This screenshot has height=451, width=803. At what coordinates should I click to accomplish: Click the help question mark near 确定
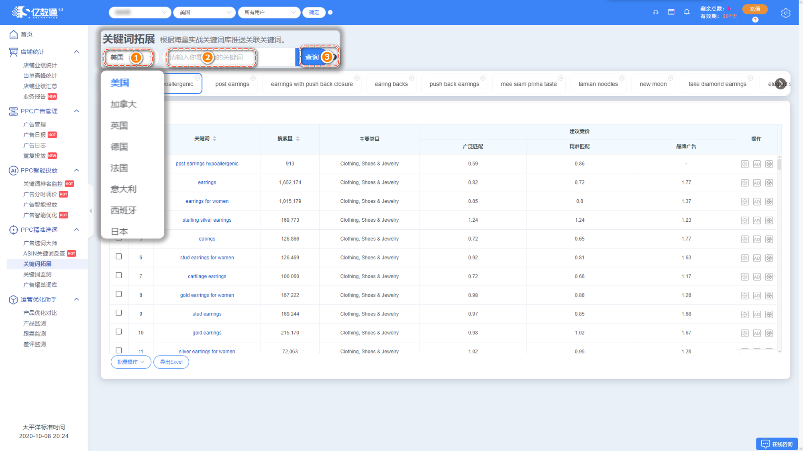coord(330,12)
